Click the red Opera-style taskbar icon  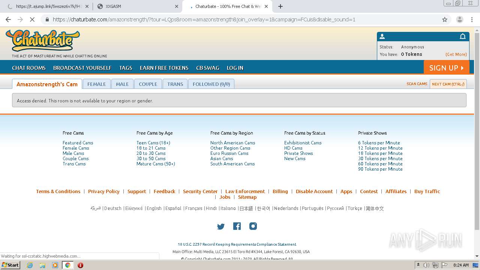80,265
